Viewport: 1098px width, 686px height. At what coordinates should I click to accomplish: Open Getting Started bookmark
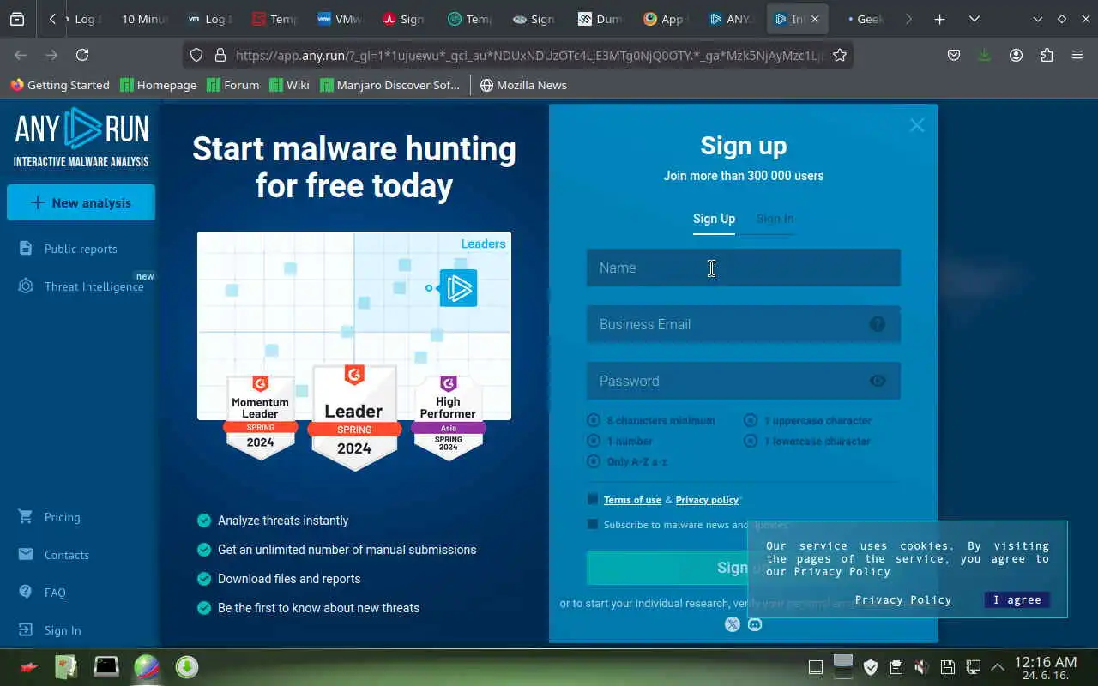[x=60, y=85]
